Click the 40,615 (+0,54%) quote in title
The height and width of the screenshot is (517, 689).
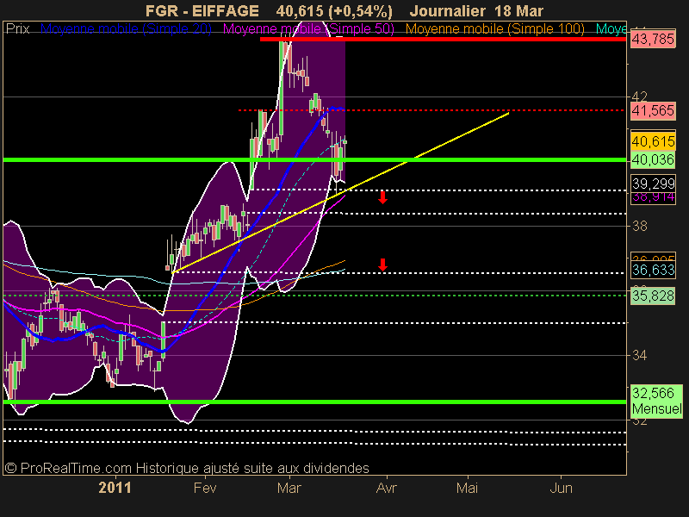[334, 10]
